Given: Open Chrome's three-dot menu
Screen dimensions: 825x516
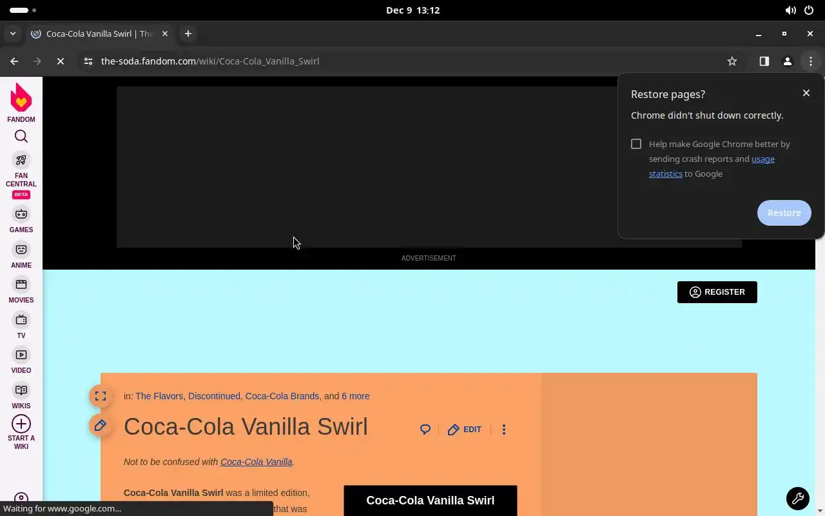Looking at the screenshot, I should (811, 61).
